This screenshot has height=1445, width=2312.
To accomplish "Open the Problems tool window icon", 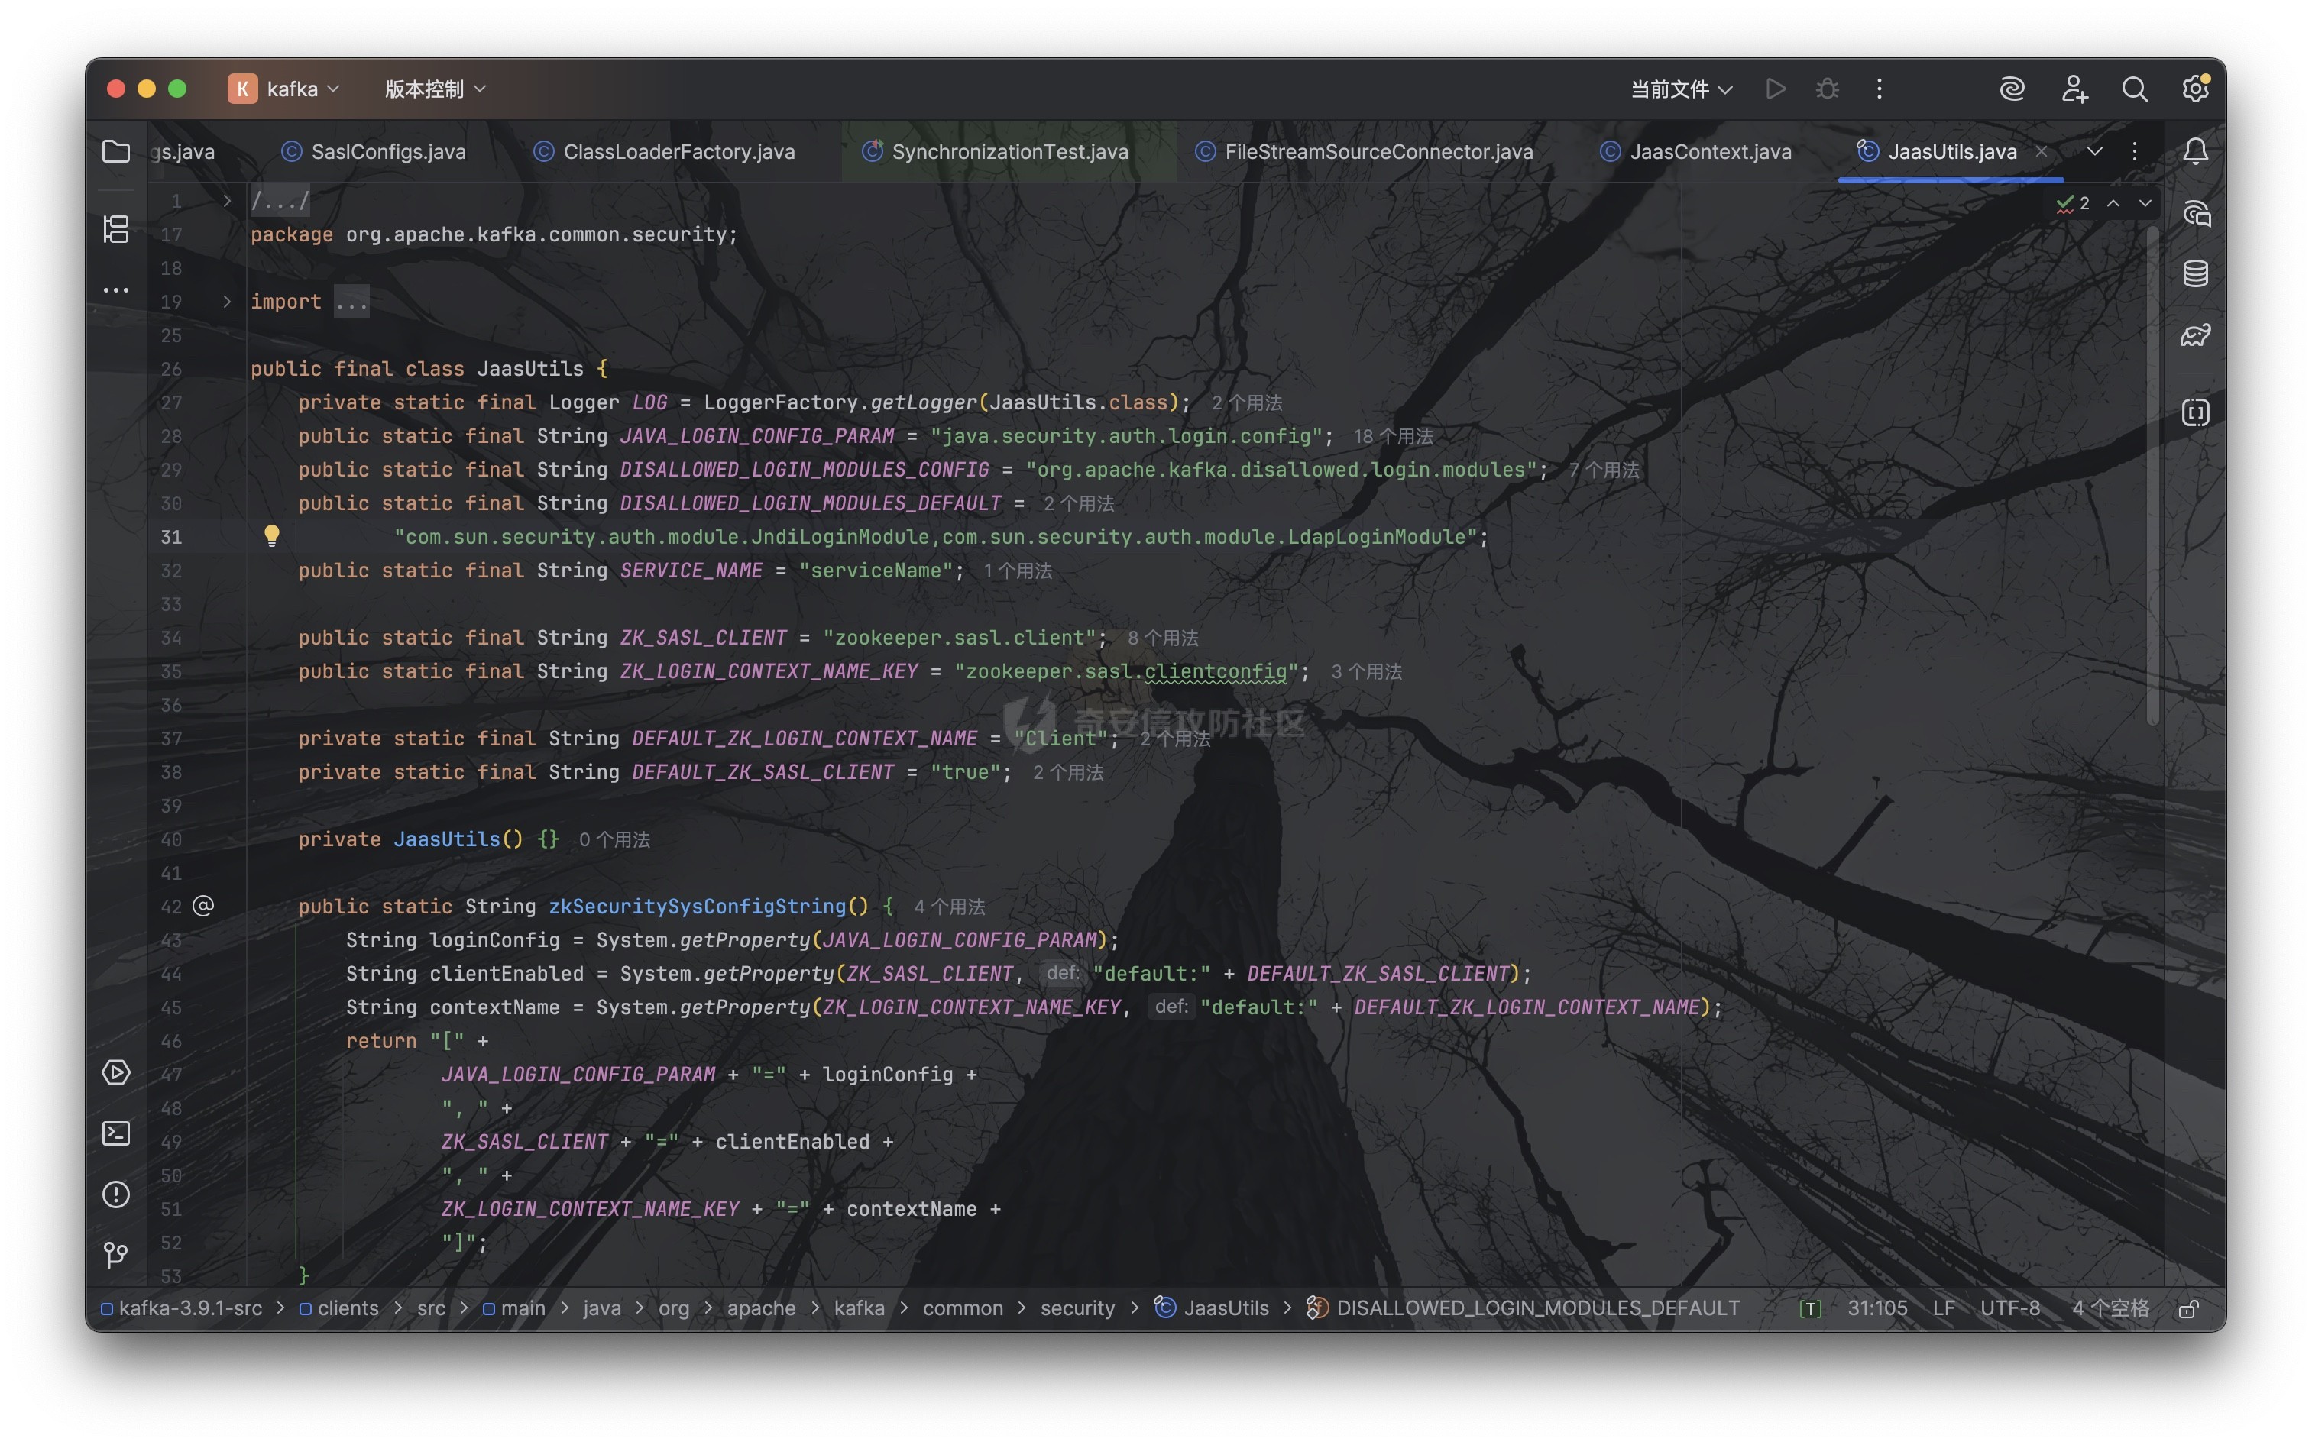I will (115, 1194).
